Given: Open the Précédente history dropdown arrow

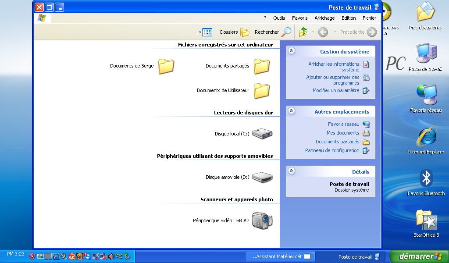Looking at the screenshot, I should pos(335,32).
